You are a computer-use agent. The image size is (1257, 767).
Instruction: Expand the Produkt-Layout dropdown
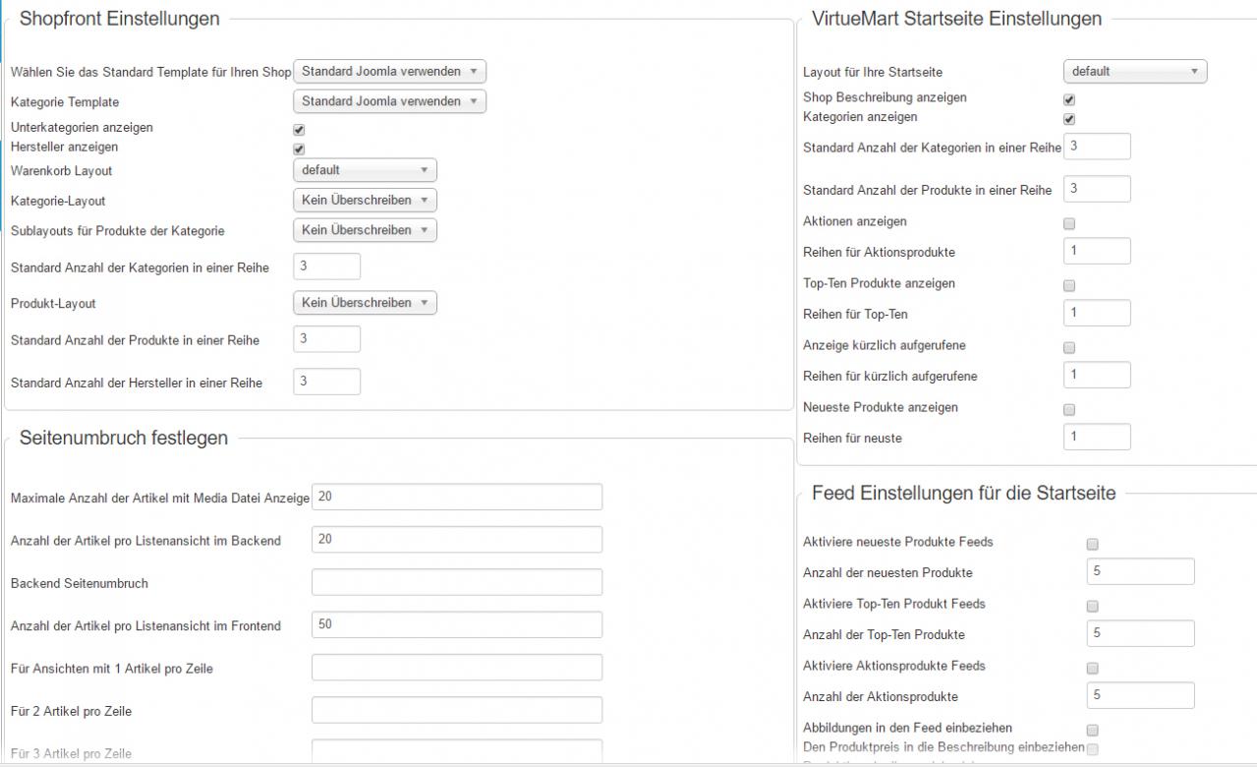click(365, 303)
